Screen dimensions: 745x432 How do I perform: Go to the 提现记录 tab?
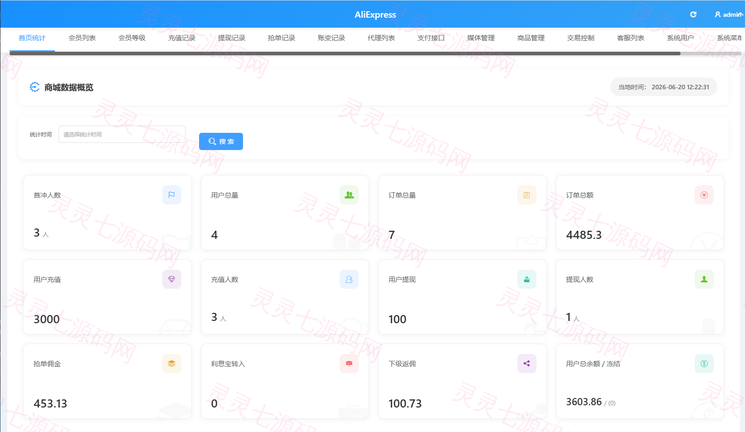[x=232, y=38]
